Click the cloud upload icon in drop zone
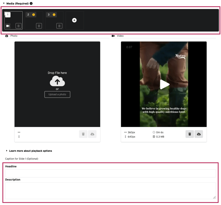221x205 pixels. pos(57,81)
